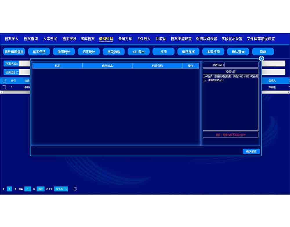The height and width of the screenshot is (227, 290).
Task: Click inside the 短信内容 message text area
Action: coord(231,104)
